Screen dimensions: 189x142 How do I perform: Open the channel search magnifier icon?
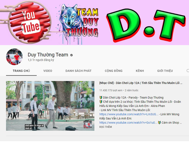coord(188,71)
